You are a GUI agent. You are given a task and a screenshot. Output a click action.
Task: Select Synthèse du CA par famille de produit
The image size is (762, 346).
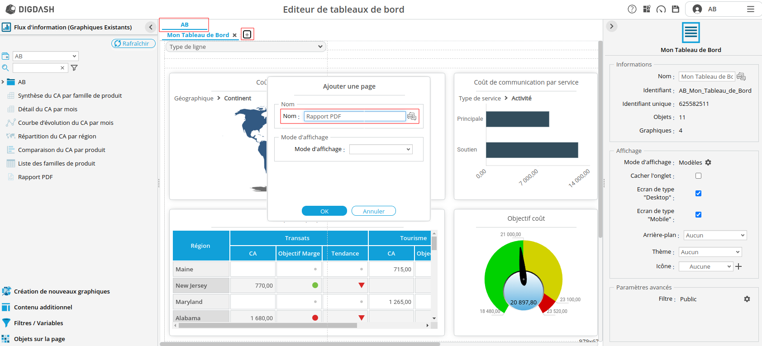click(x=70, y=95)
